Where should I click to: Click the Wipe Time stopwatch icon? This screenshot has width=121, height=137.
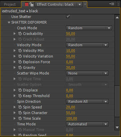(x=20, y=79)
